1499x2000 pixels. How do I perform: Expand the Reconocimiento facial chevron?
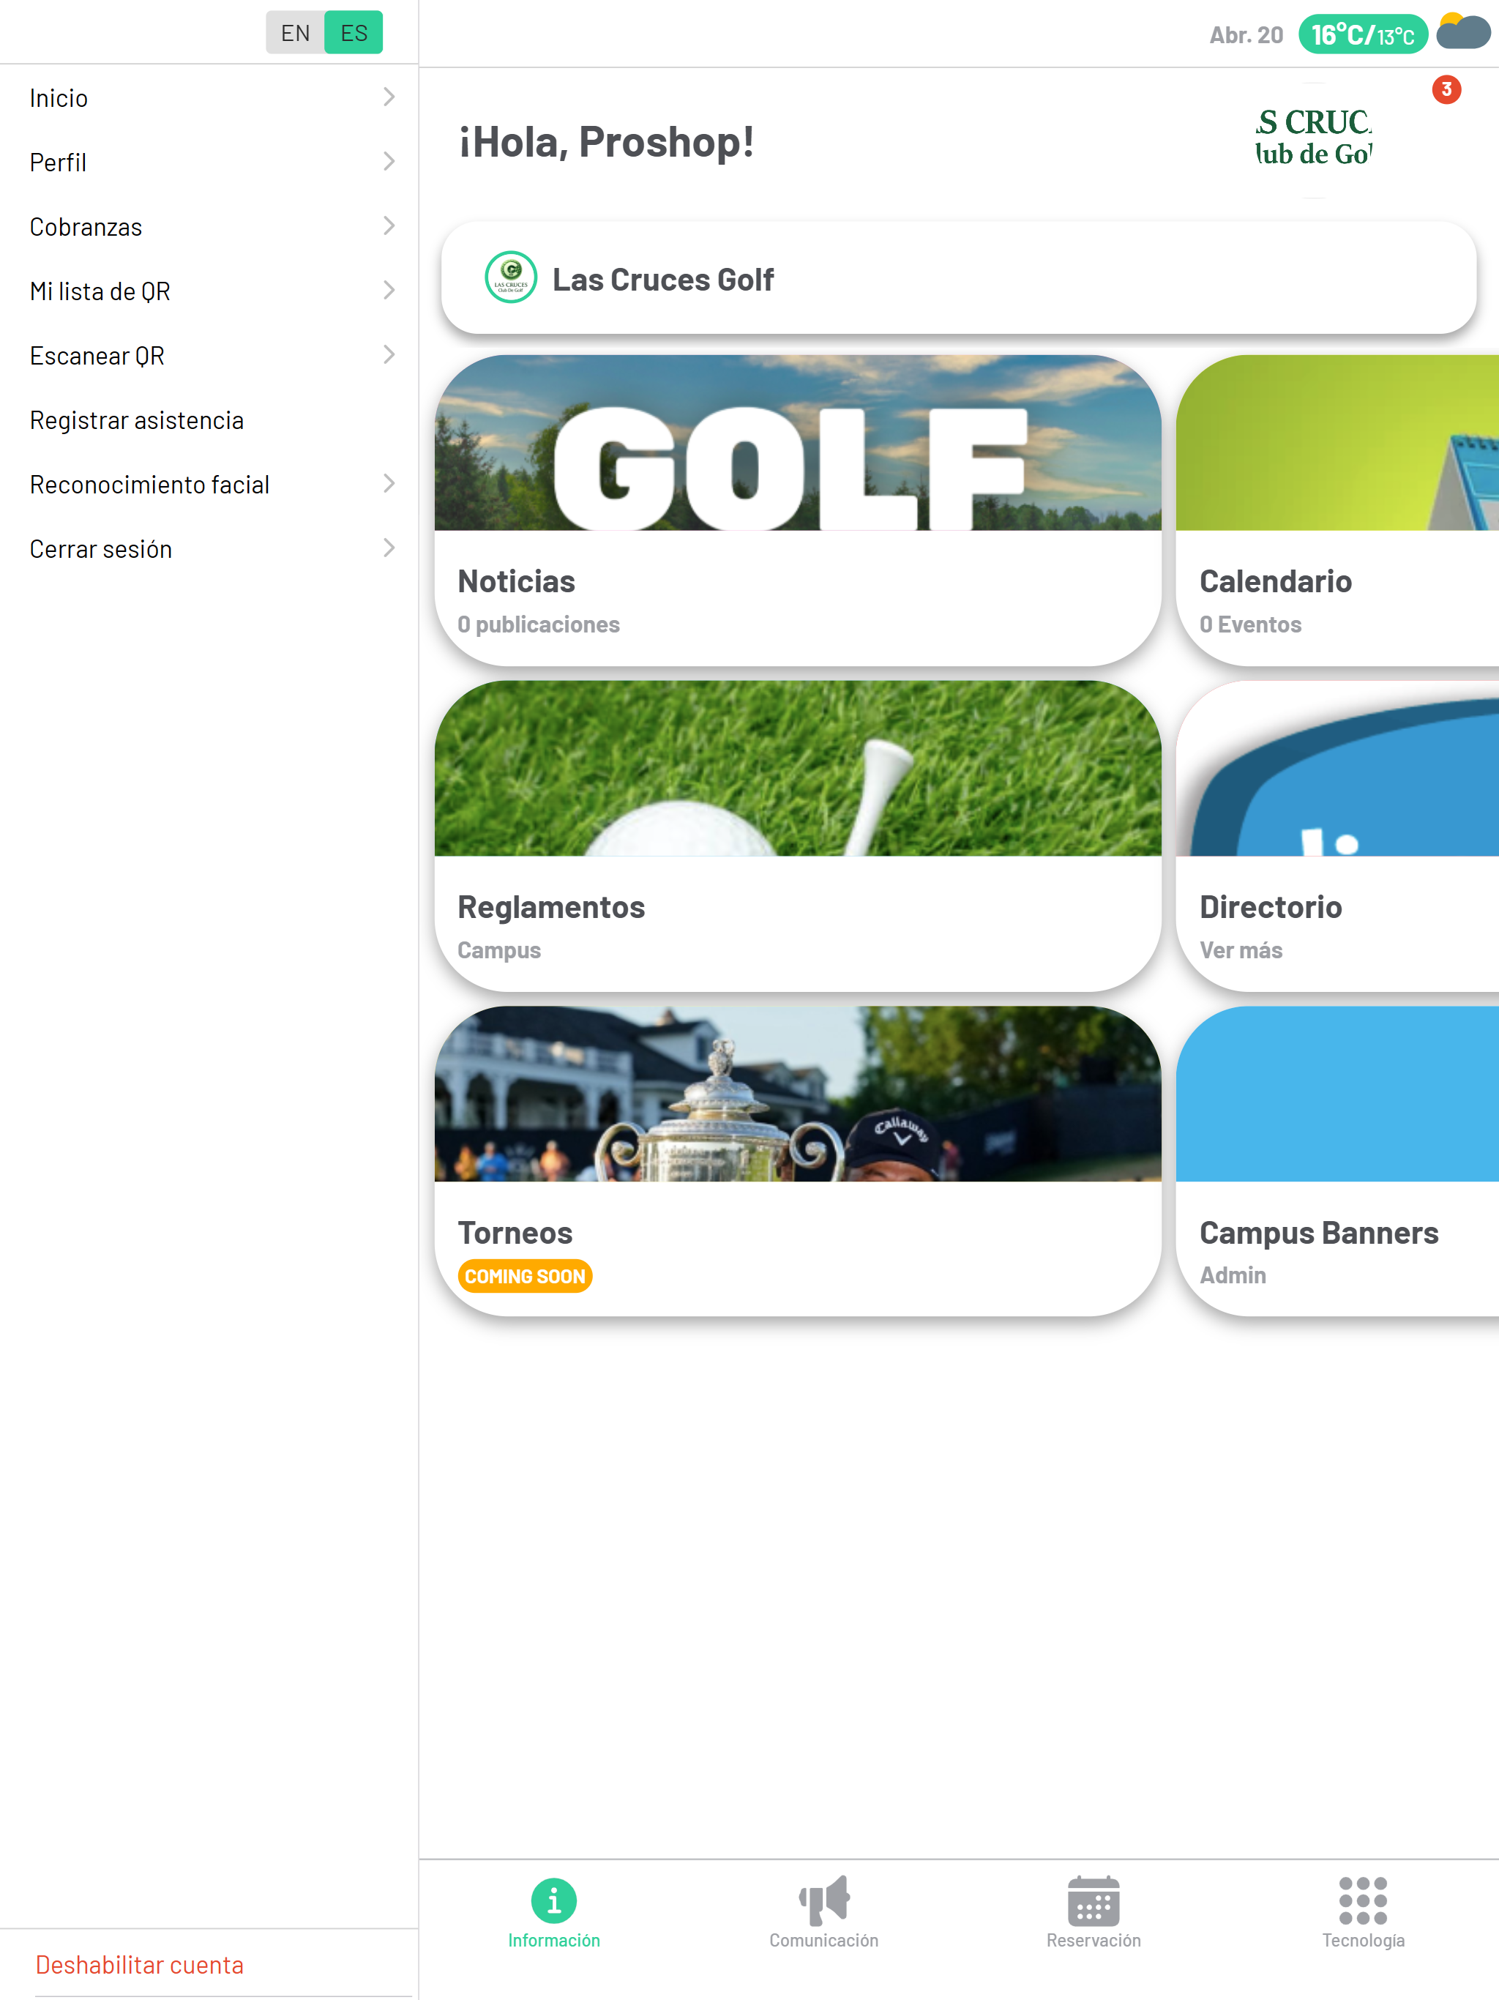pos(389,483)
